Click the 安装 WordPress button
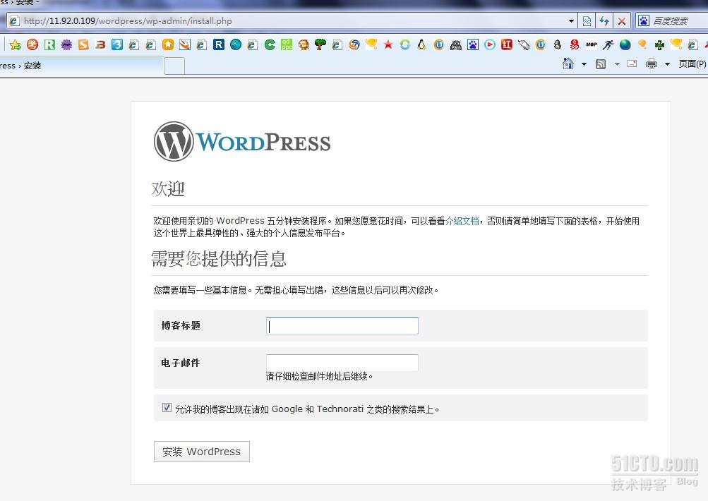Viewport: 708px width, 501px height. [201, 452]
